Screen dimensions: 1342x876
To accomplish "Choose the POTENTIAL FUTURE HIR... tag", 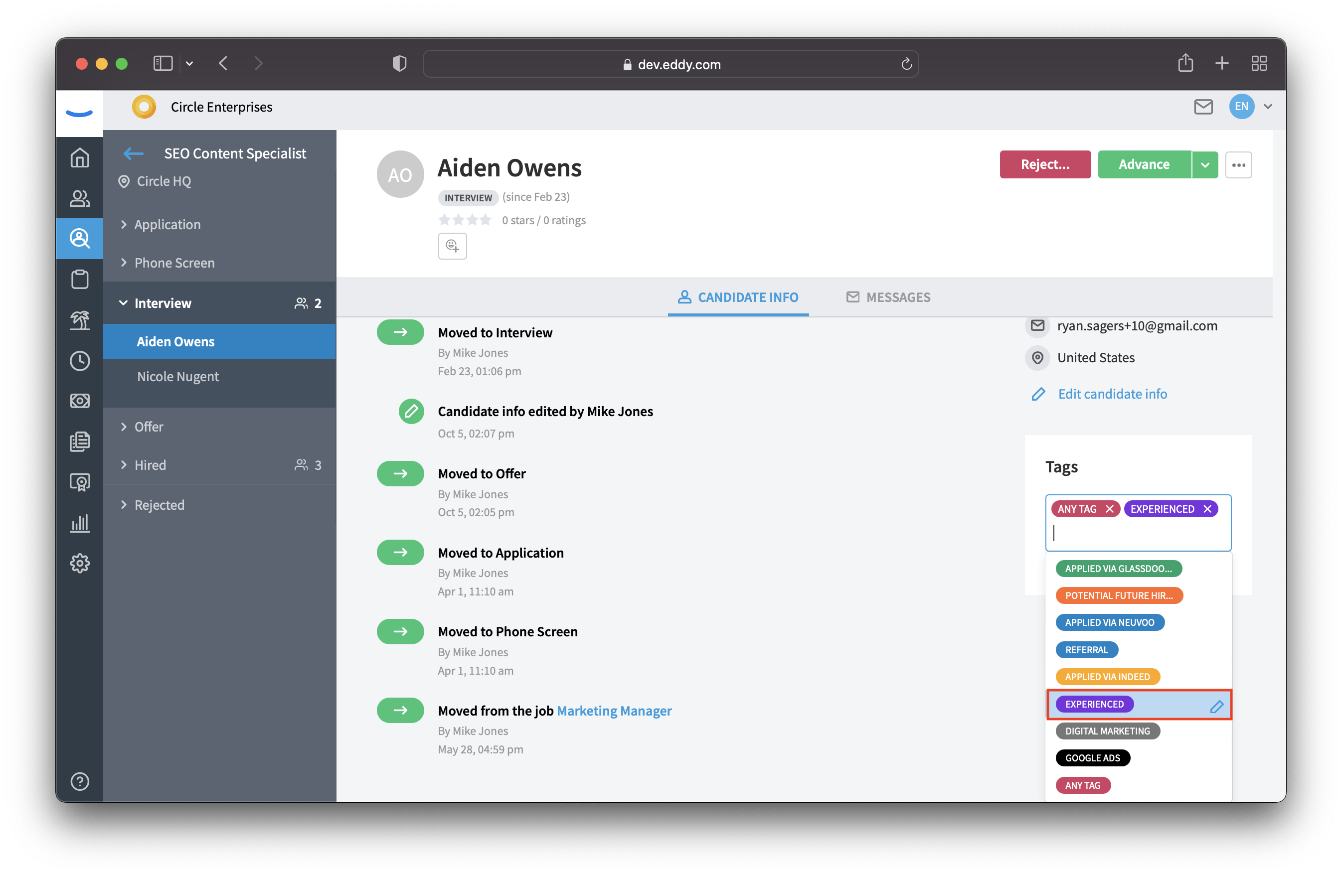I will click(x=1119, y=595).
